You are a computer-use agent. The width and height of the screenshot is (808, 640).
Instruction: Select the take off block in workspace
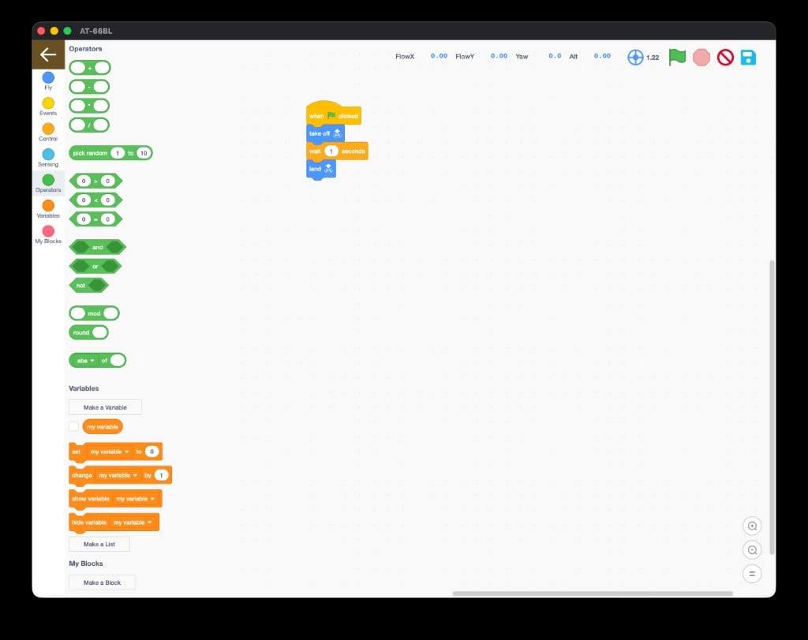(x=325, y=133)
